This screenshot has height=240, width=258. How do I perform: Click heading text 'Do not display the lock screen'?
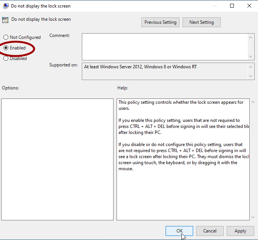41,19
